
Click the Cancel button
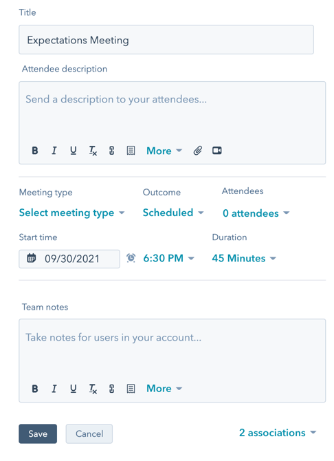pos(89,433)
